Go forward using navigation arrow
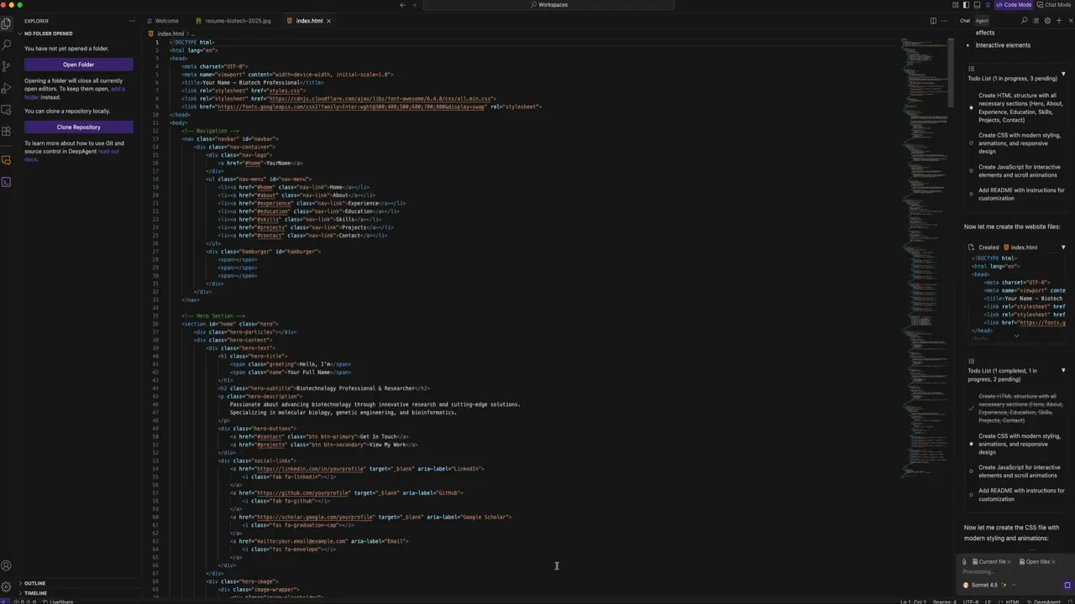The width and height of the screenshot is (1075, 604). (x=414, y=5)
